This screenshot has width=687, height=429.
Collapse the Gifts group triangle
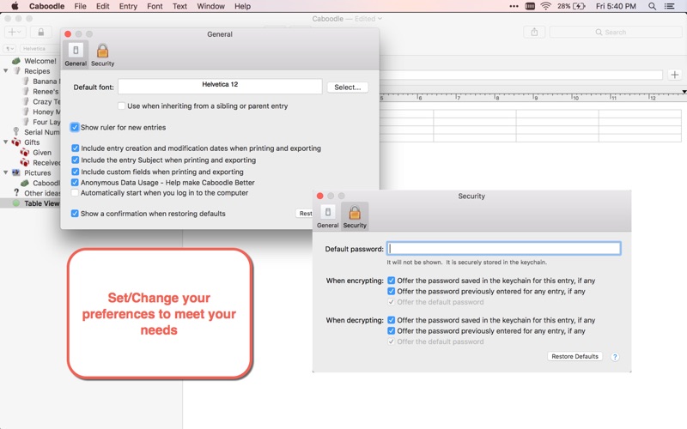click(x=6, y=142)
